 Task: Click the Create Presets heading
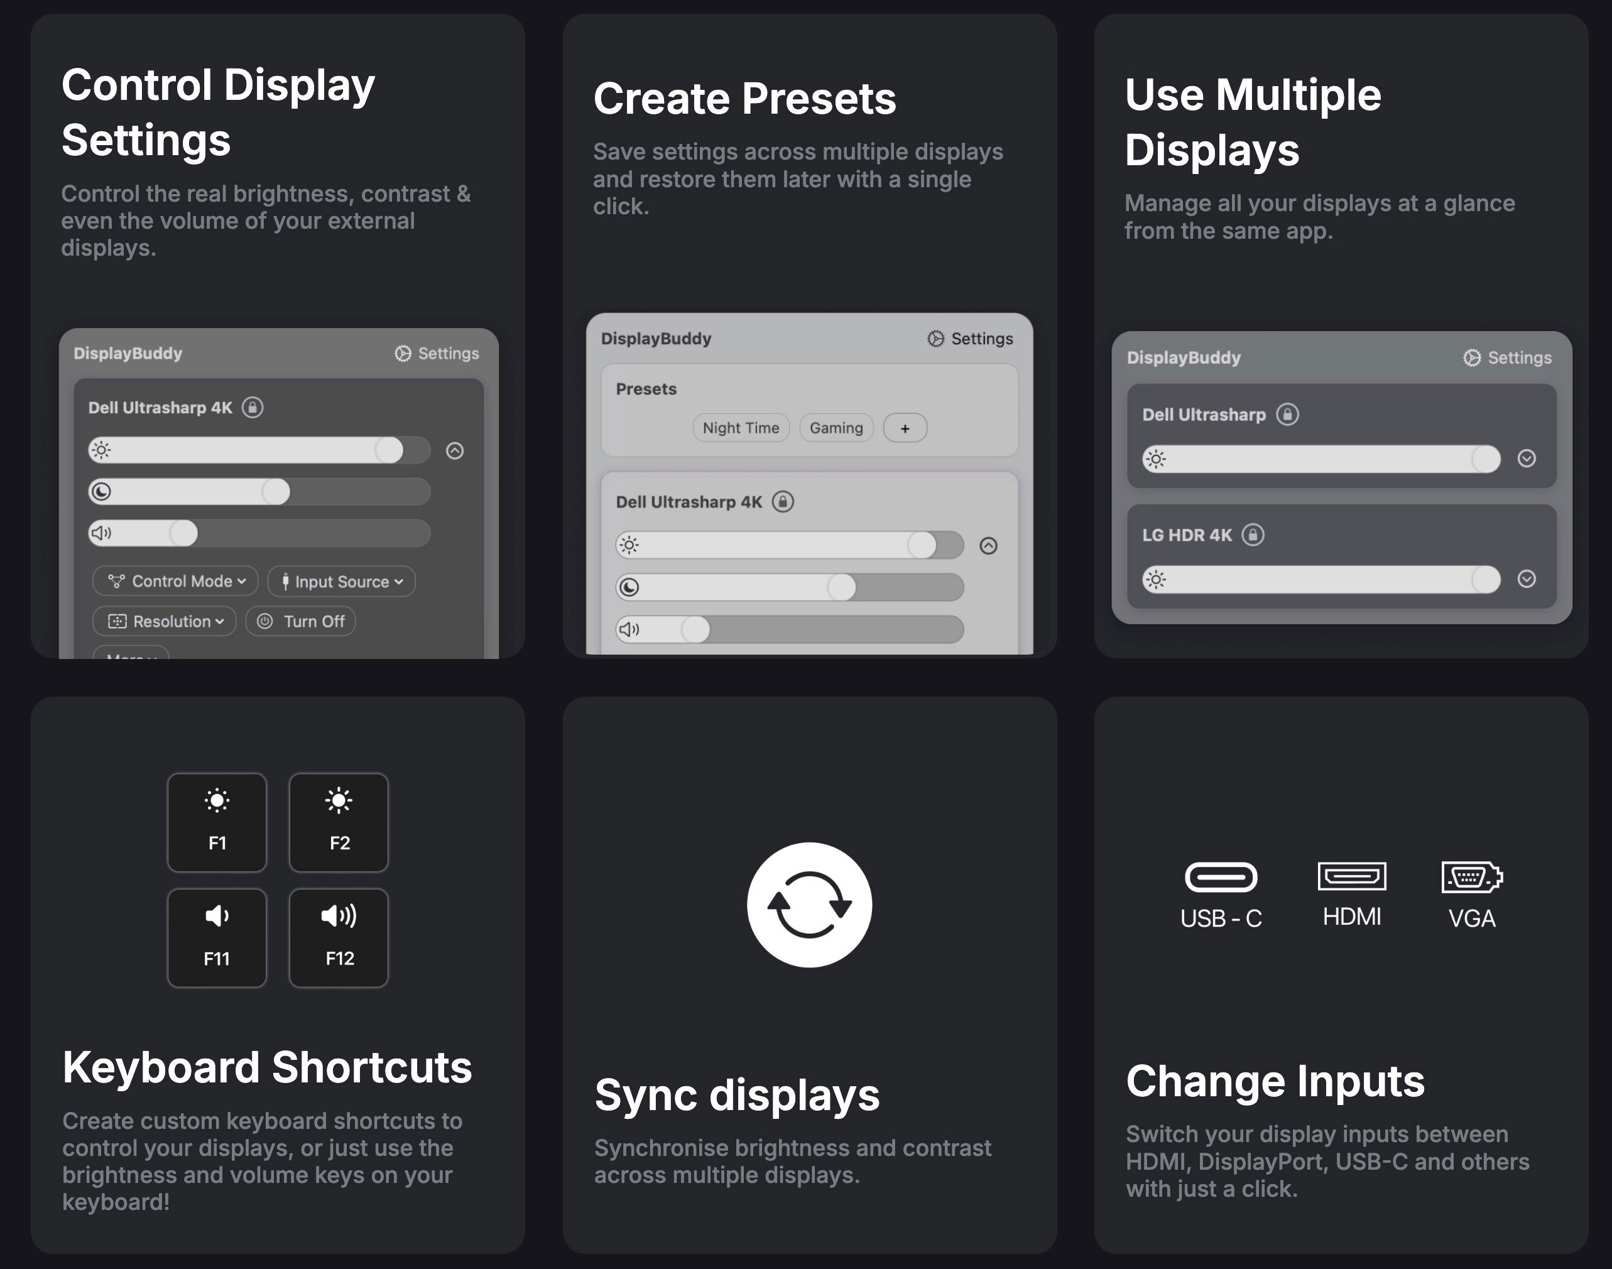click(745, 98)
